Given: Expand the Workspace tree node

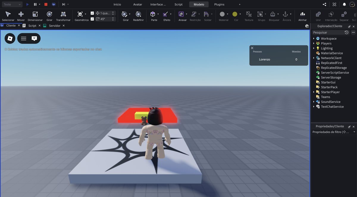Looking at the screenshot, I should pos(314,38).
